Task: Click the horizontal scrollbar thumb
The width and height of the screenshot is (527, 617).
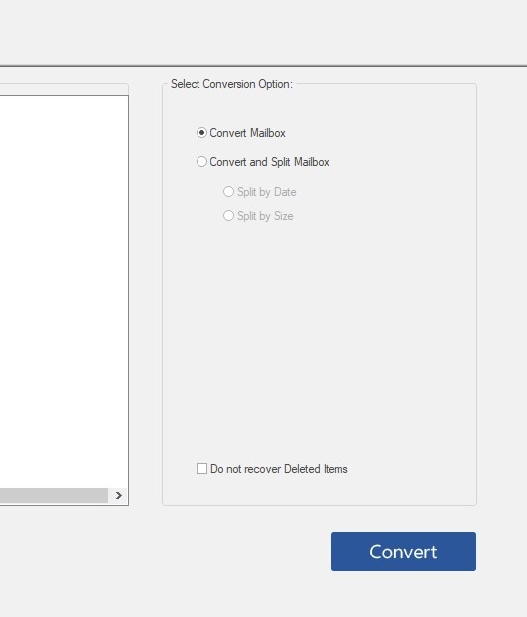Action: (x=54, y=495)
